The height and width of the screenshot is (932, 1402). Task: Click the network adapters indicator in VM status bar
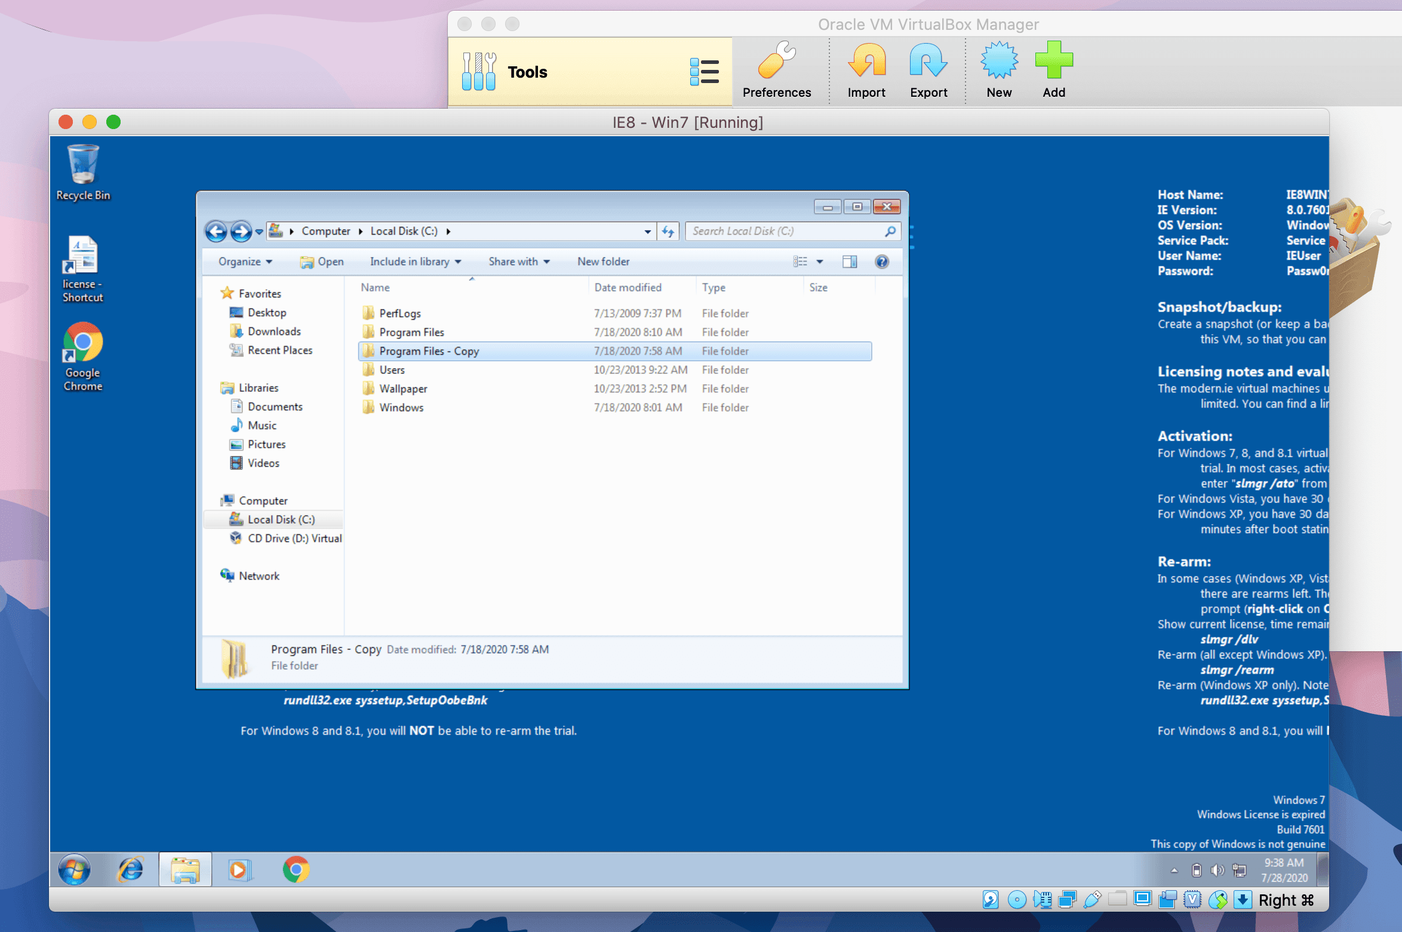(x=1067, y=899)
